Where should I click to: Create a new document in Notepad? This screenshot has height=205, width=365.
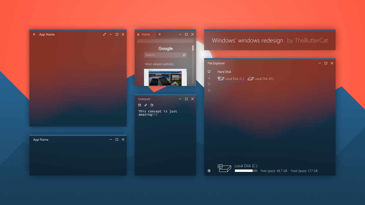click(152, 105)
